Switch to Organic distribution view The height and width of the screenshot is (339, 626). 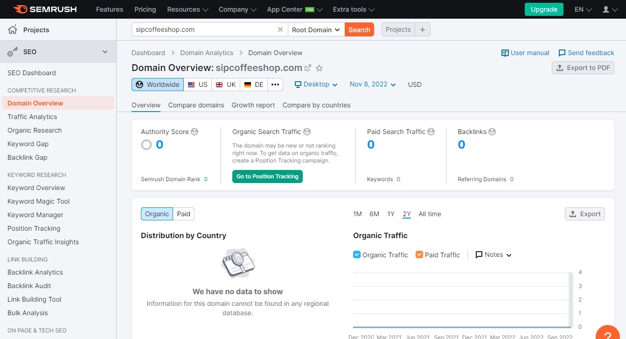pyautogui.click(x=157, y=214)
